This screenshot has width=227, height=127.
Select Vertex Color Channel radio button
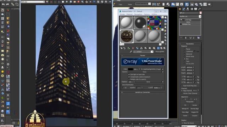182,93
